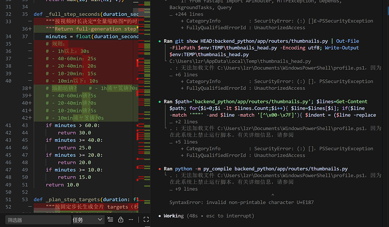Click original line number 41 in the gutter
This screenshot has width=389, height=227.
click(8, 125)
